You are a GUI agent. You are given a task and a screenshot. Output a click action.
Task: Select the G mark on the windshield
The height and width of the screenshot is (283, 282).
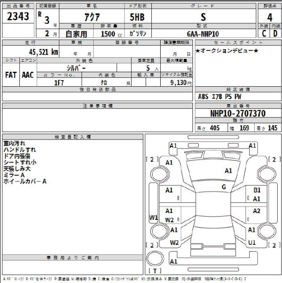point(224,187)
